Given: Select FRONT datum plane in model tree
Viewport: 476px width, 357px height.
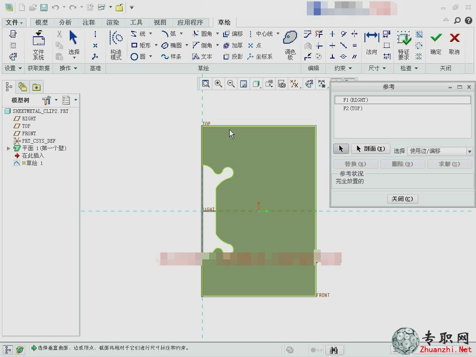Looking at the screenshot, I should (25, 133).
